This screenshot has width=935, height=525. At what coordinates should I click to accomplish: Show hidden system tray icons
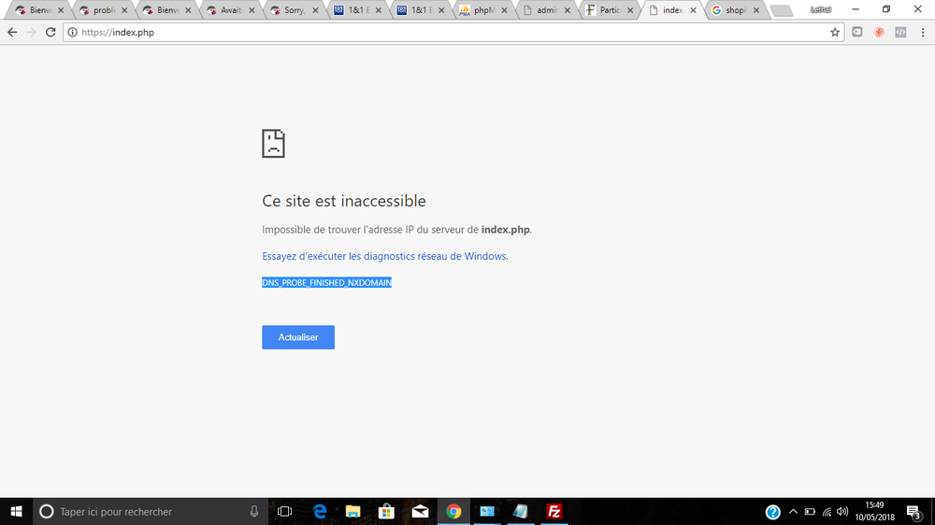(x=793, y=511)
